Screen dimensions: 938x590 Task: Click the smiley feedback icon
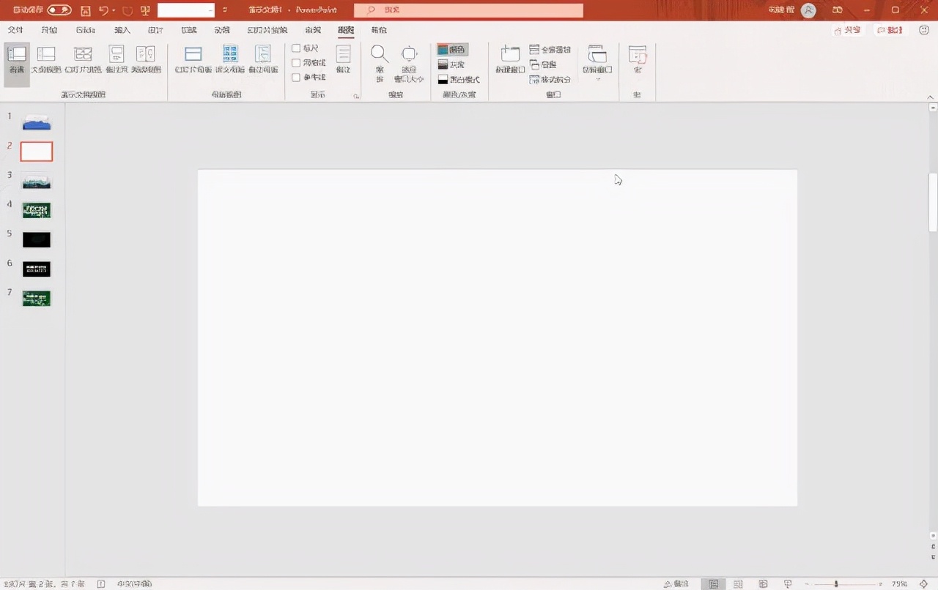923,30
